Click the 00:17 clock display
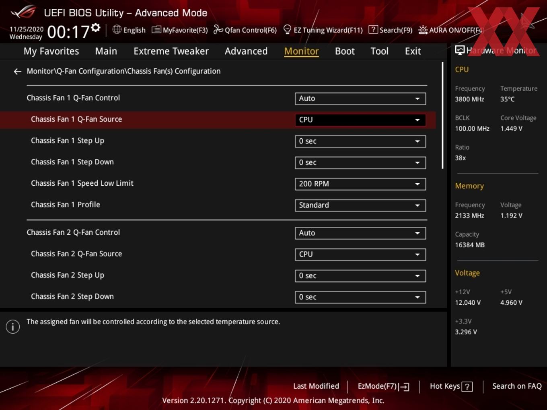The width and height of the screenshot is (547, 410). pos(68,31)
